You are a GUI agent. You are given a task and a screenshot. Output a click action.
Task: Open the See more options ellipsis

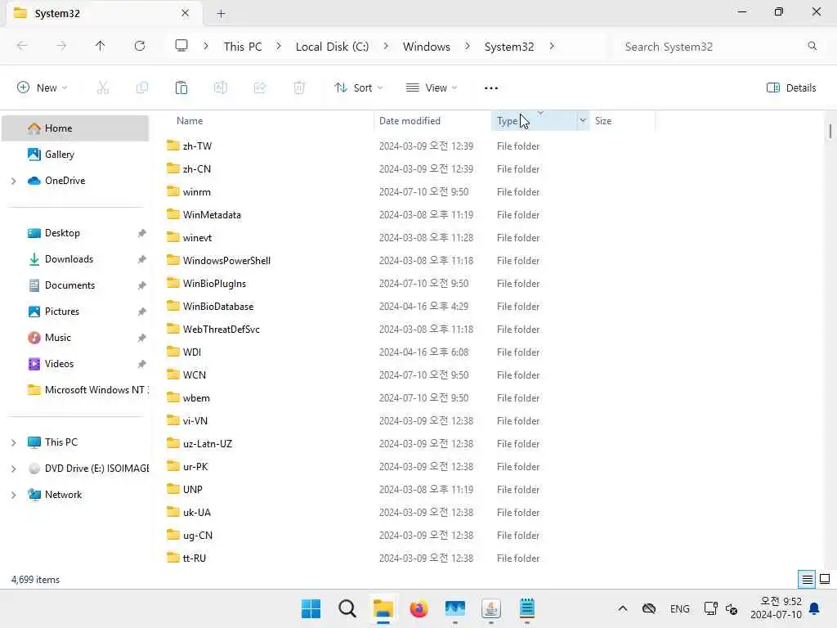pos(491,88)
